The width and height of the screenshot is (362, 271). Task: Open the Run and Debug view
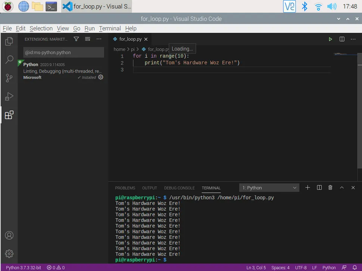click(x=9, y=97)
